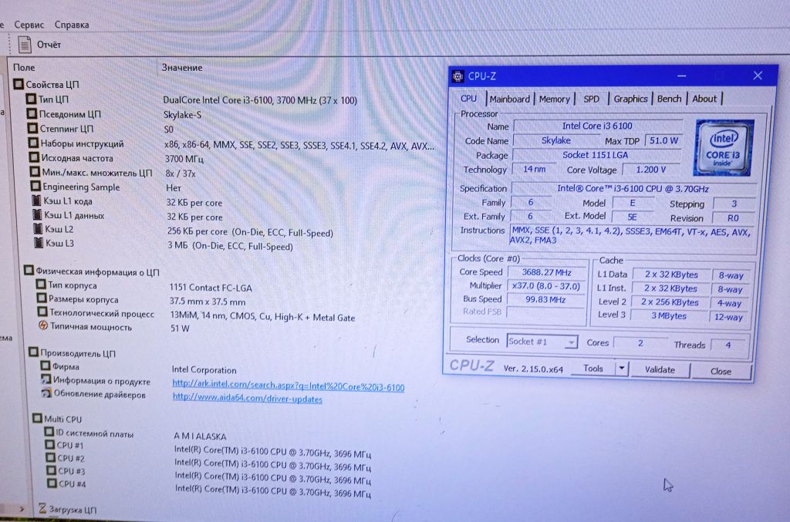This screenshot has height=522, width=790.
Task: Click the Фирма row icon
Action: (x=46, y=365)
